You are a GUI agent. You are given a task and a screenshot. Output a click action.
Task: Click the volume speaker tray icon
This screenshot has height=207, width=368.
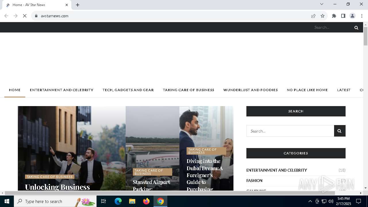click(331, 201)
